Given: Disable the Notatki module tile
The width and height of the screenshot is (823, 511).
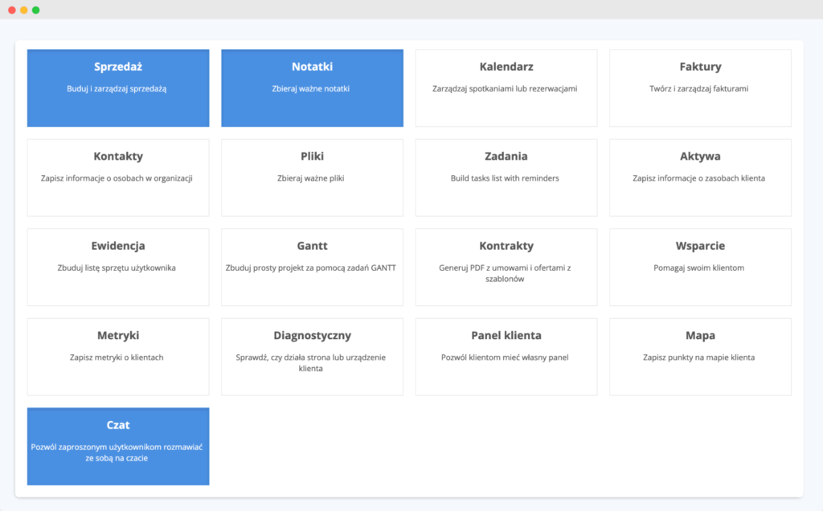Looking at the screenshot, I should tap(312, 88).
